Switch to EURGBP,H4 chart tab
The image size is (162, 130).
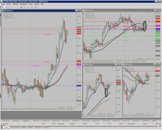click(x=46, y=121)
